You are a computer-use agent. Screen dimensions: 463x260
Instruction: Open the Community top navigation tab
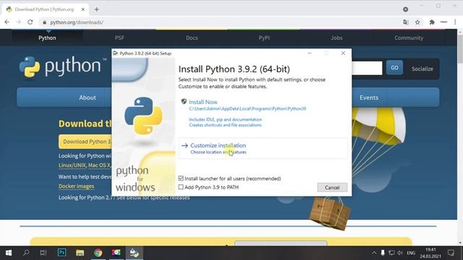[409, 38]
